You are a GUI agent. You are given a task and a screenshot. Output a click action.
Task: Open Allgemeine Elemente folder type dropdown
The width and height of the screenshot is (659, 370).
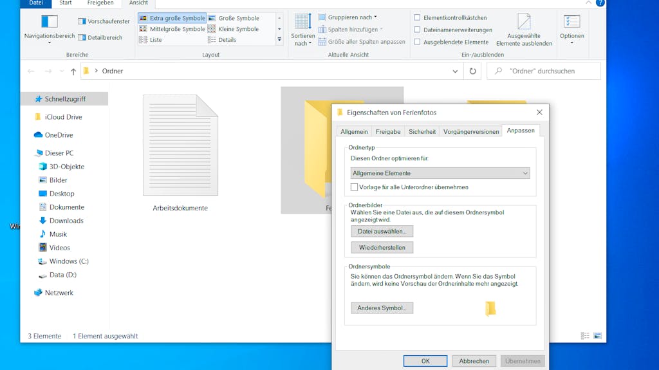click(x=440, y=173)
